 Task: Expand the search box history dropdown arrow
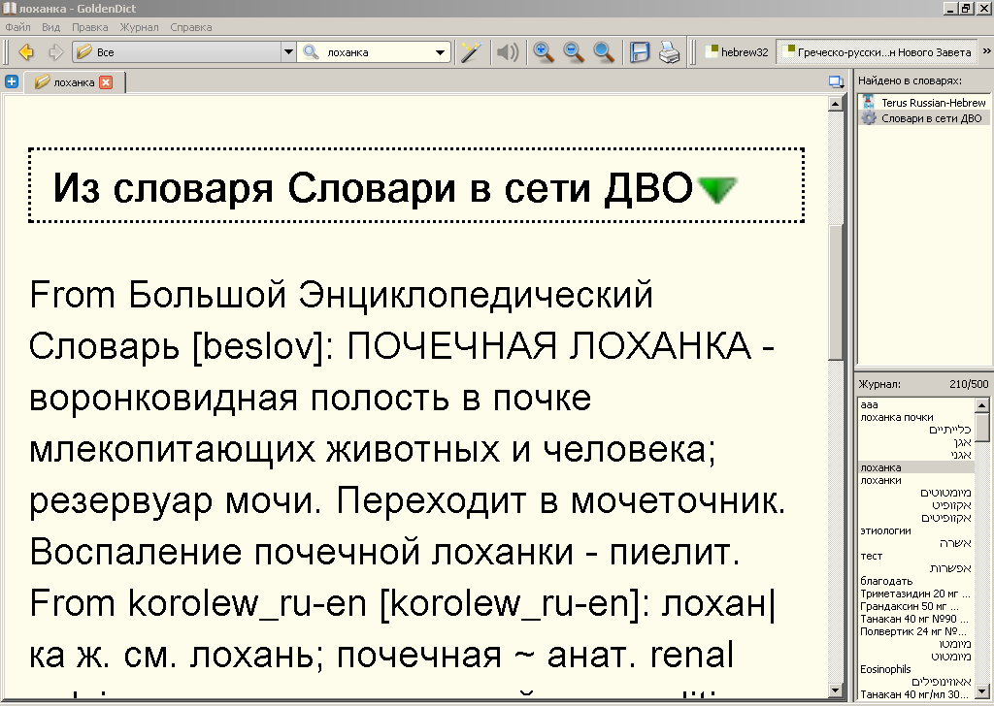click(440, 52)
